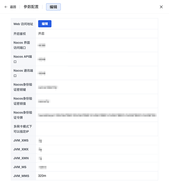Click the JVM_MS value
169x181 pixels.
[43, 167]
